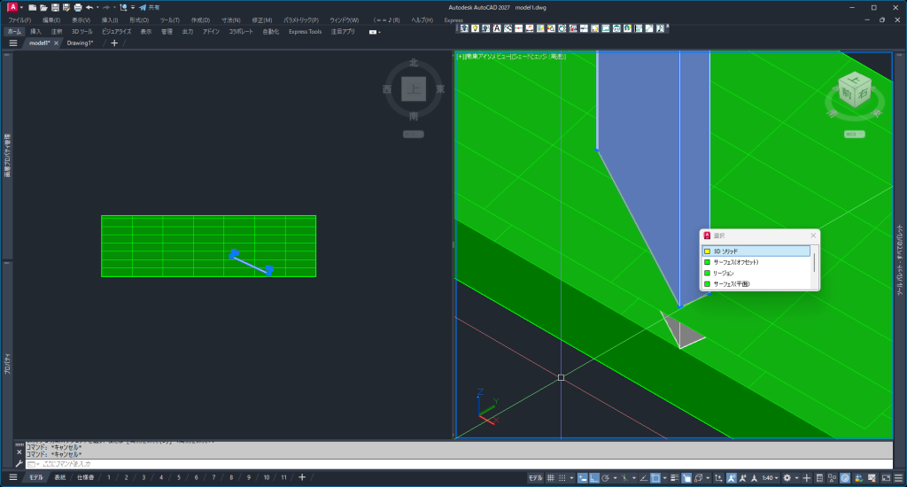Open the hamburger file tab menu
Viewport: 907px width, 487px height.
(x=13, y=43)
